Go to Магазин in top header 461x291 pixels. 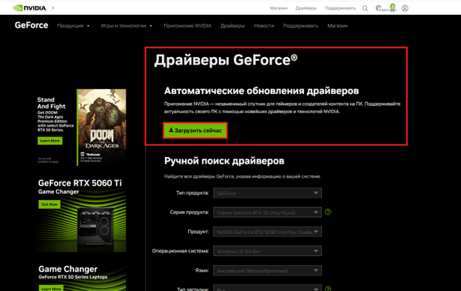[x=278, y=8]
